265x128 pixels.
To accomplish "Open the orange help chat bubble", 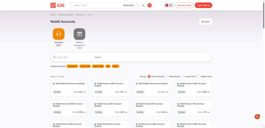I will coord(257,117).
